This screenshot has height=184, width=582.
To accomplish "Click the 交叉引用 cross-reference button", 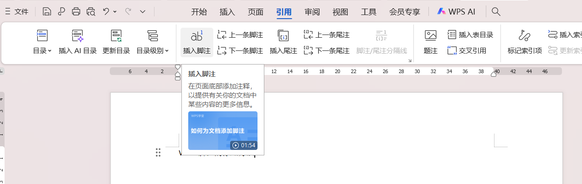I will click(x=467, y=50).
